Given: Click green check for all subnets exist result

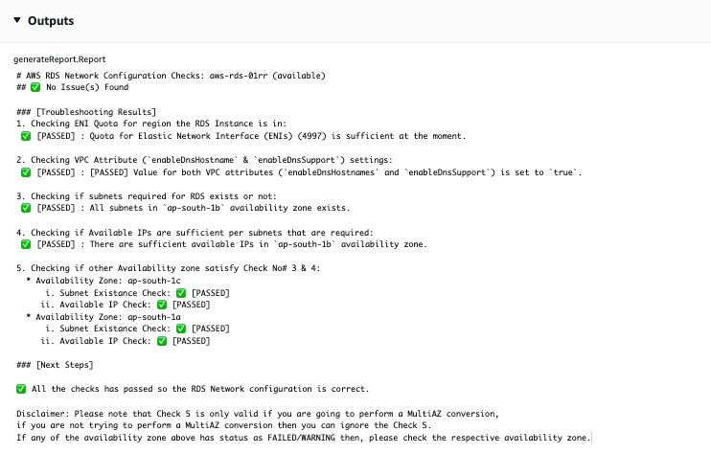Looking at the screenshot, I should (x=25, y=208).
